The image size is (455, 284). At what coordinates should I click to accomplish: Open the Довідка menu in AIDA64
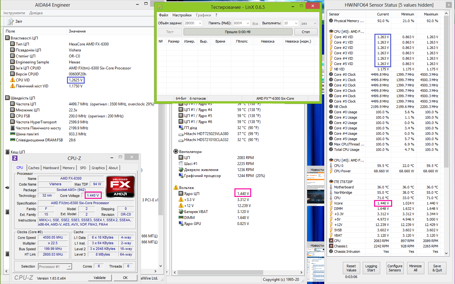36,13
